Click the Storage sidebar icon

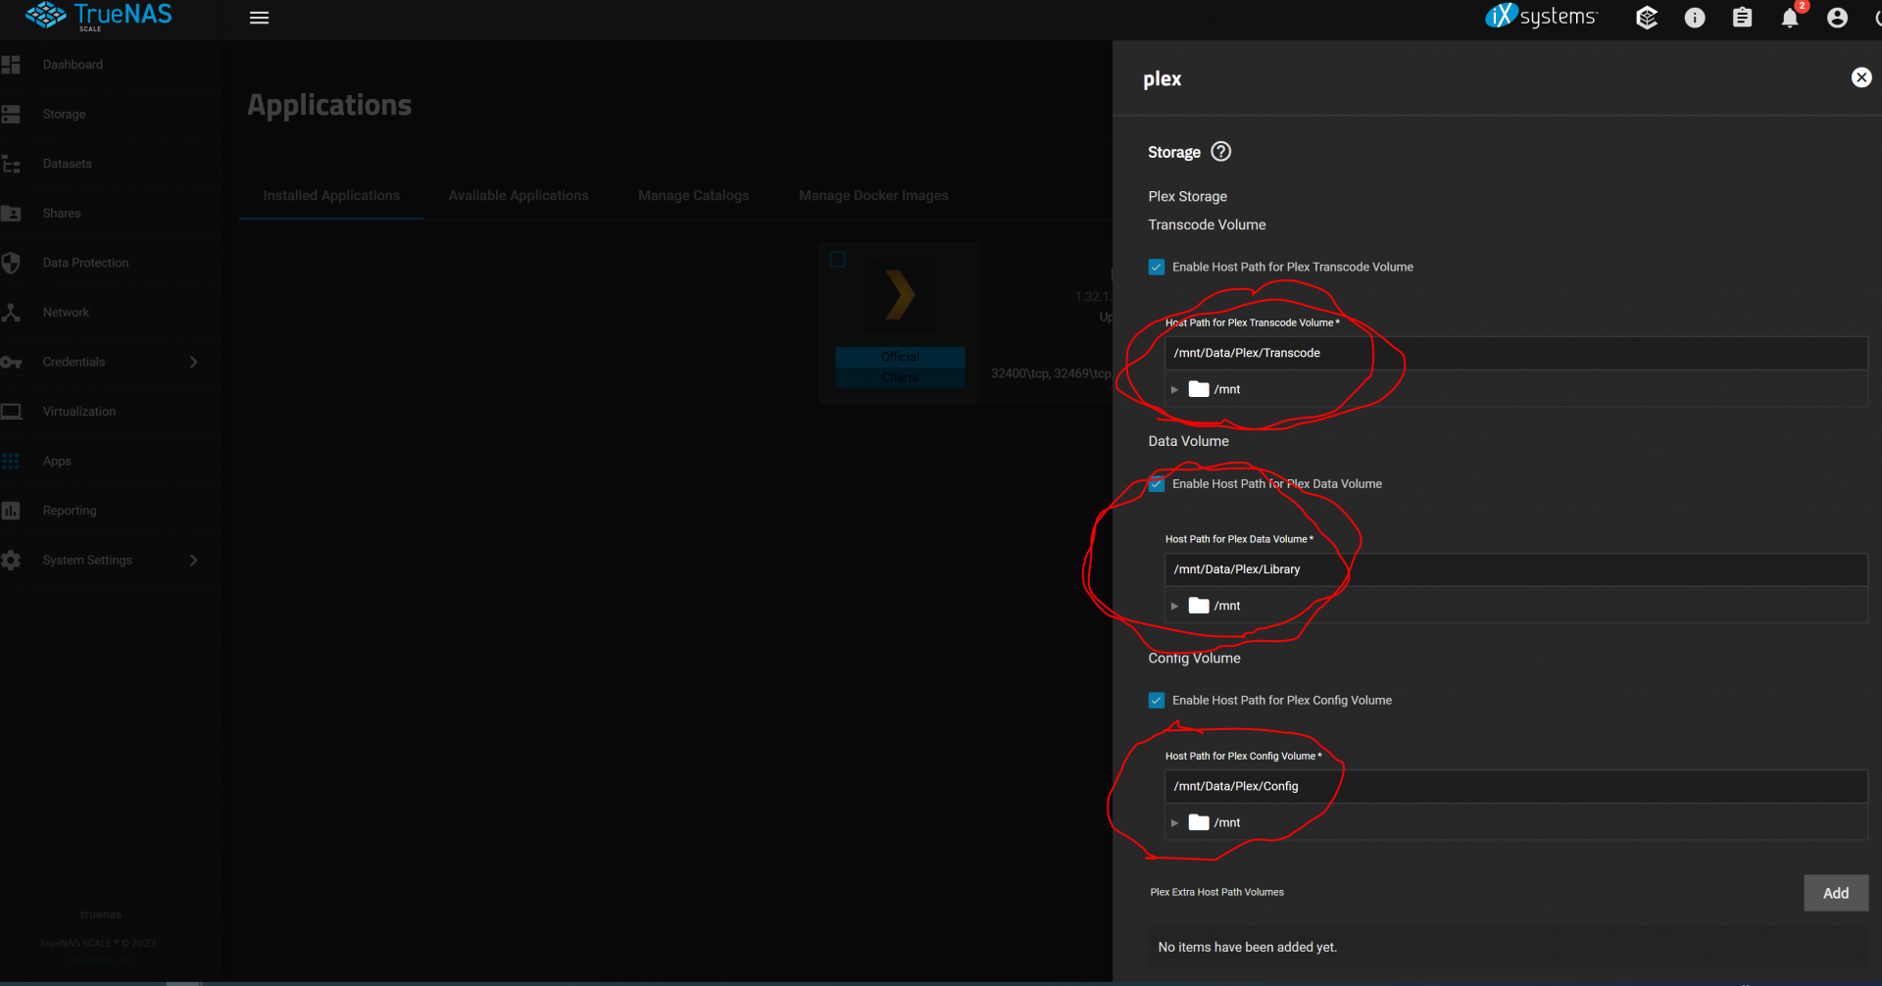[11, 115]
